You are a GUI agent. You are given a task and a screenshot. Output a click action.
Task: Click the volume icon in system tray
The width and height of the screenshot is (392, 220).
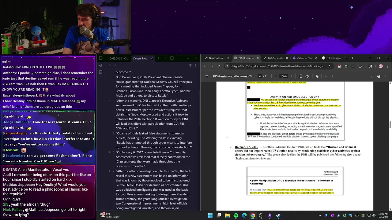point(374,215)
